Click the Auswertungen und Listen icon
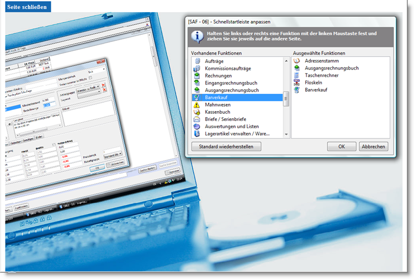 [x=196, y=127]
